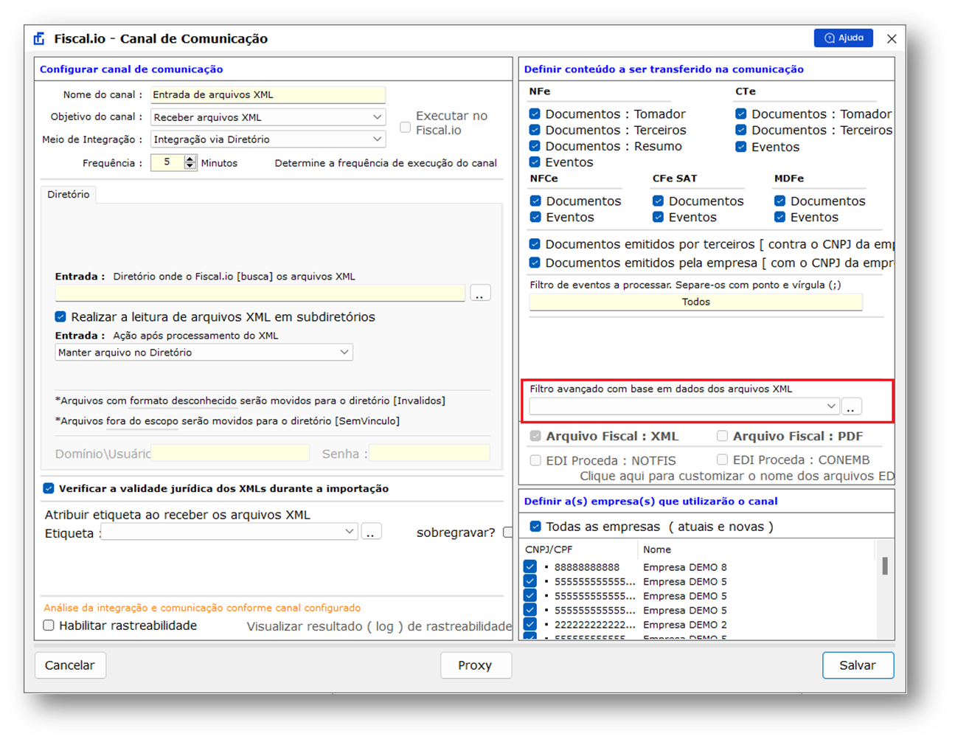Enable Executar no Fiscal.io checkbox
Image resolution: width=955 pixels, height=742 pixels.
[406, 127]
